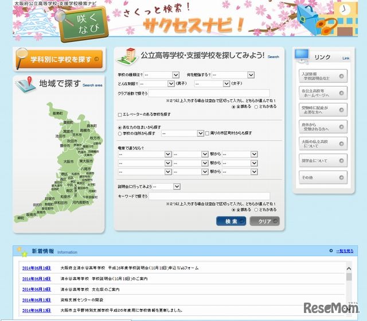Select 大阪市 on the region map

[x=68, y=162]
